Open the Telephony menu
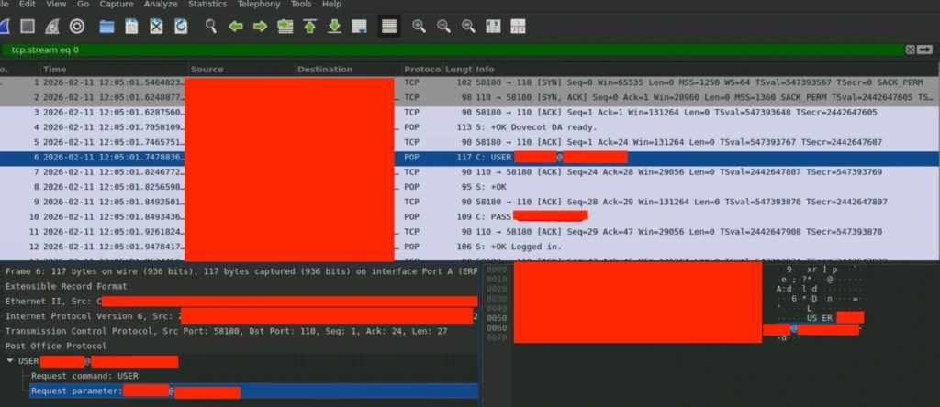Image resolution: width=940 pixels, height=407 pixels. pyautogui.click(x=258, y=5)
